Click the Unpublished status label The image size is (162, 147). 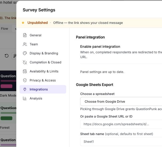38,23
